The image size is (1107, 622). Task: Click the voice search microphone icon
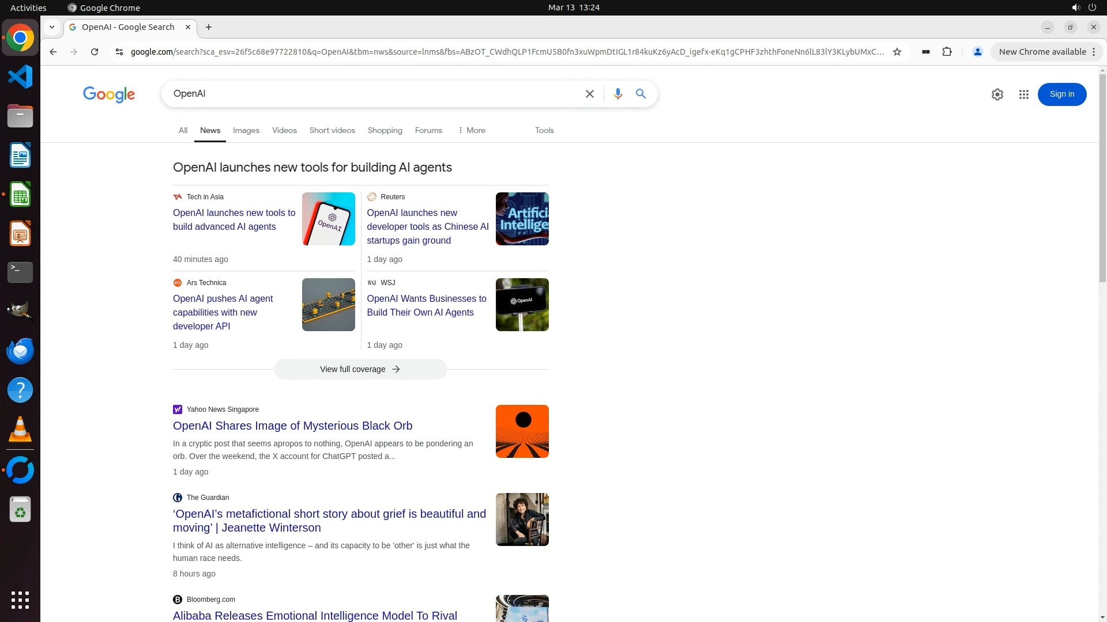(617, 94)
